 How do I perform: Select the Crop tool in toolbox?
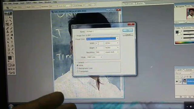[x=7, y=24]
